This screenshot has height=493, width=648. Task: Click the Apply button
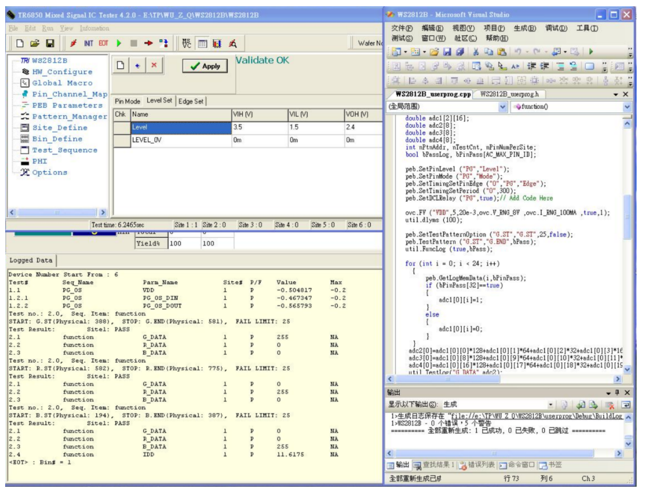pyautogui.click(x=205, y=66)
